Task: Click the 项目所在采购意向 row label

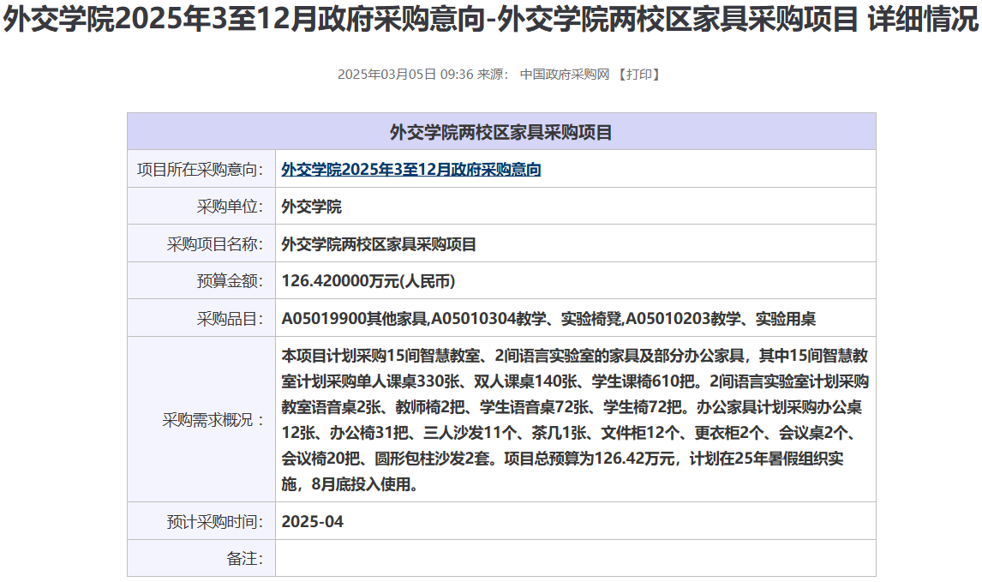Action: coord(201,170)
